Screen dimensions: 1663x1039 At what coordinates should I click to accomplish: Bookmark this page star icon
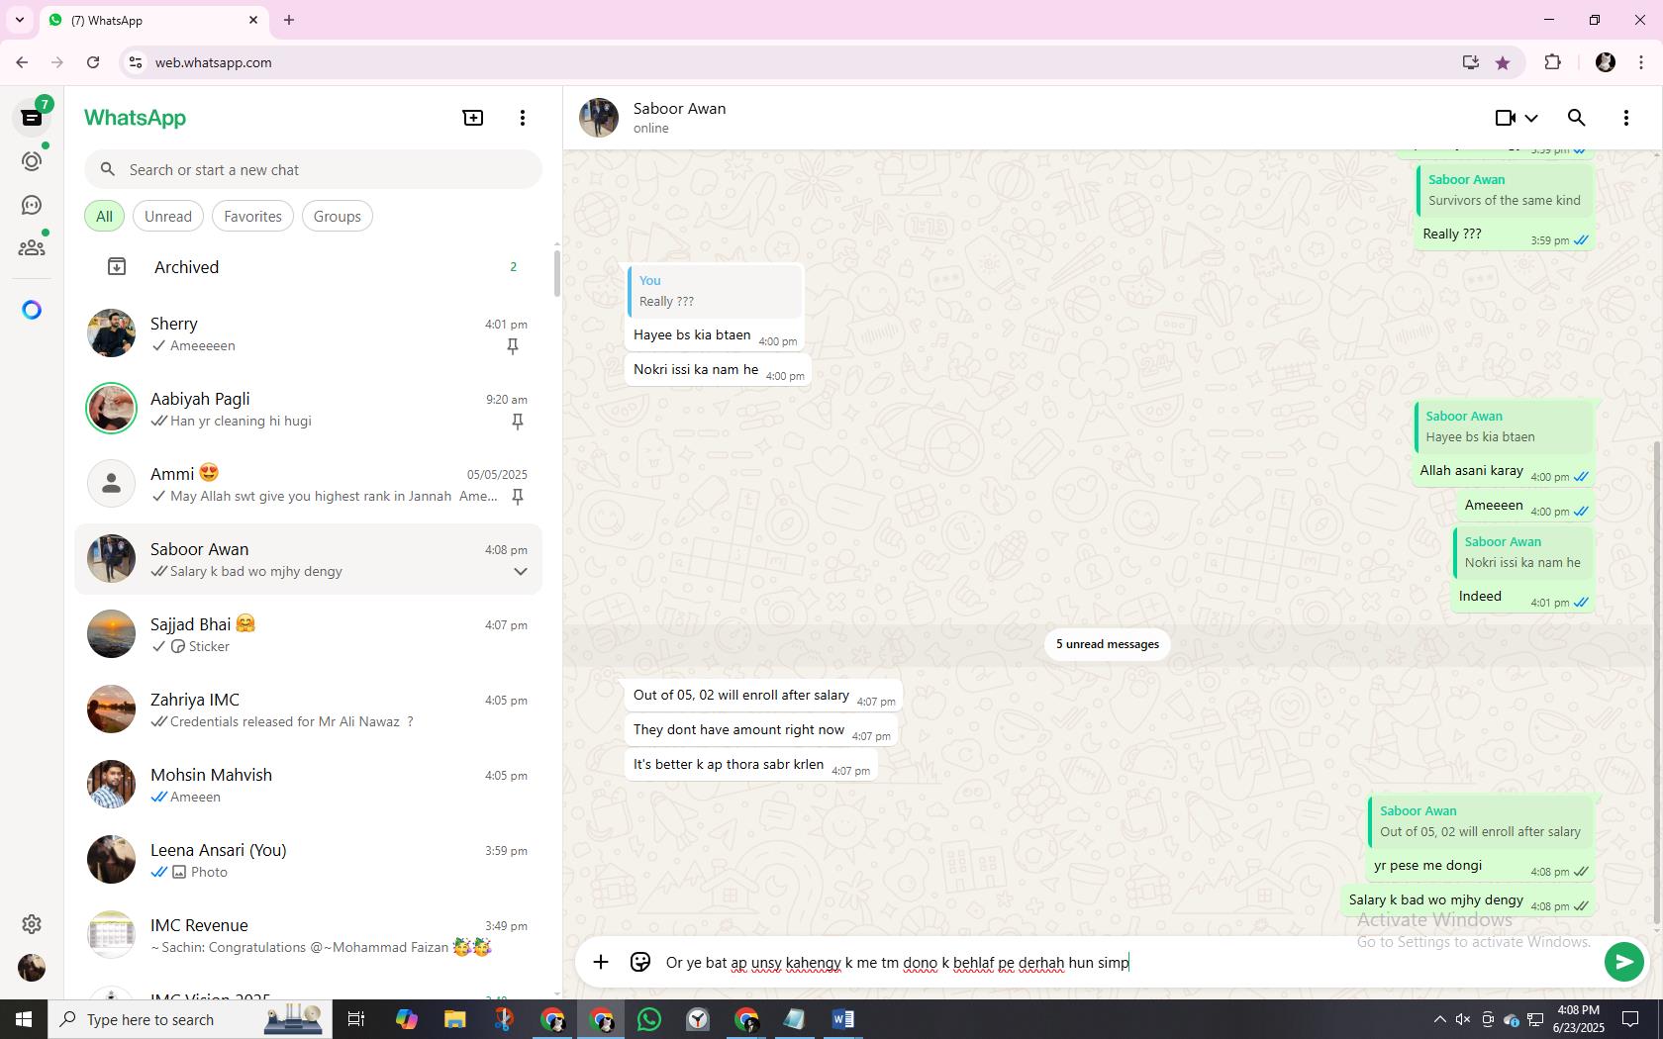1503,62
